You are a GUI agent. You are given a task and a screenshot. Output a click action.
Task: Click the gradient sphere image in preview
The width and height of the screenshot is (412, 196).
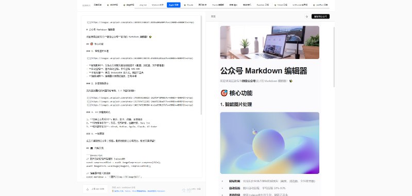click(269, 143)
